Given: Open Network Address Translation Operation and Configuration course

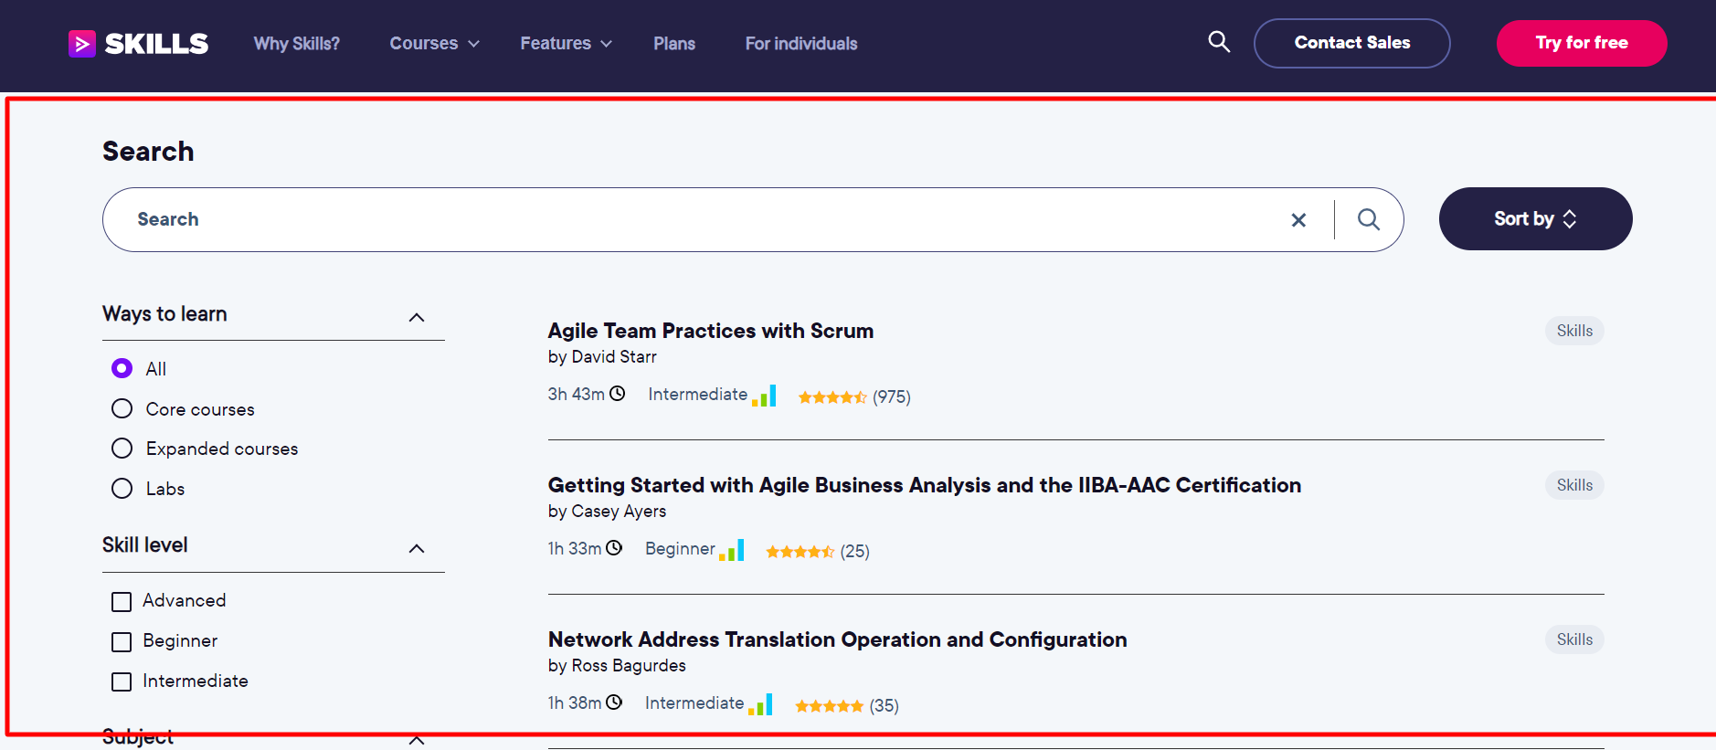Looking at the screenshot, I should pyautogui.click(x=838, y=639).
